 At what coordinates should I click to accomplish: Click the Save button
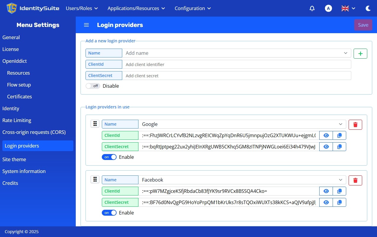point(363,25)
